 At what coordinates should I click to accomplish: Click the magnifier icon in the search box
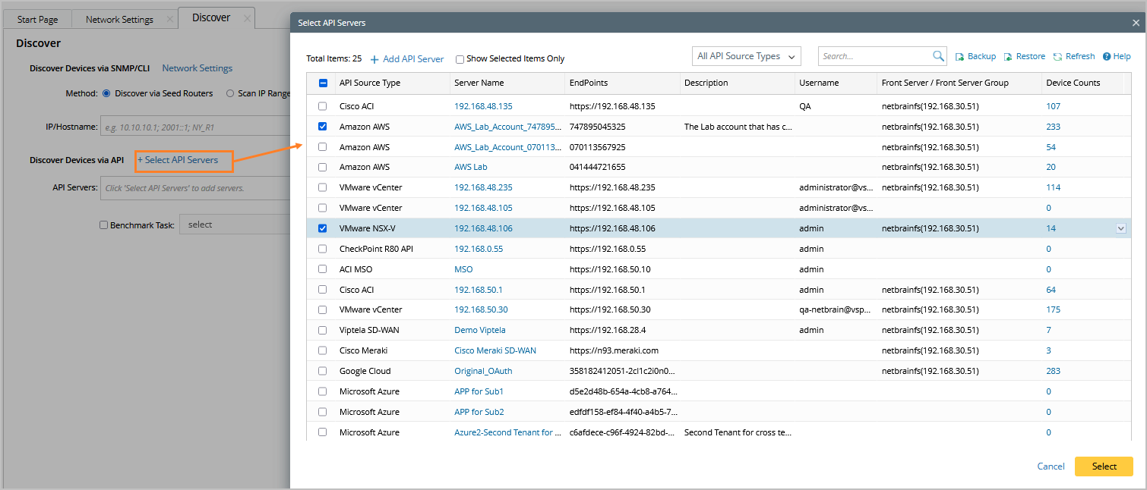click(939, 56)
